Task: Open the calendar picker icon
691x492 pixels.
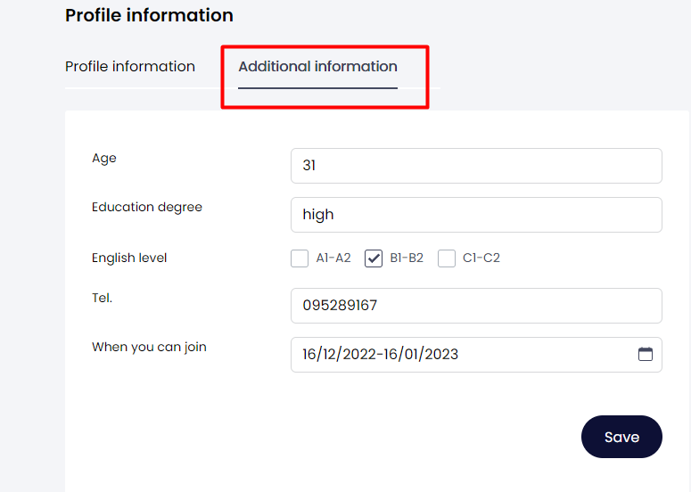Action: (x=646, y=354)
